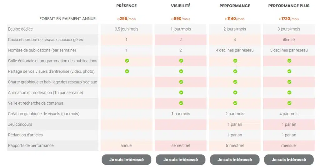Click Présence checkmark for Partage de visuels

tap(127, 71)
